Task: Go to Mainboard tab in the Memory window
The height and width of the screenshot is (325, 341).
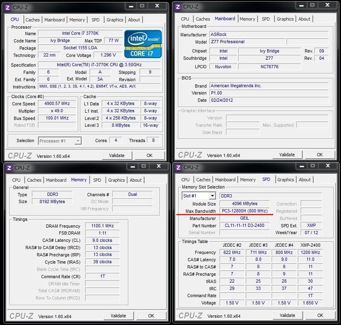Action: (56, 180)
